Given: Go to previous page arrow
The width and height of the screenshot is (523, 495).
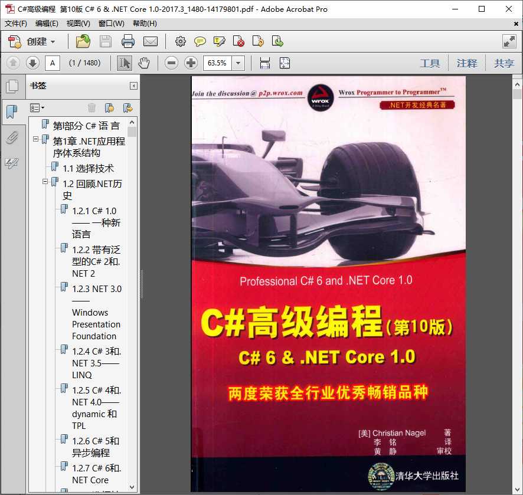Looking at the screenshot, I should pyautogui.click(x=13, y=63).
